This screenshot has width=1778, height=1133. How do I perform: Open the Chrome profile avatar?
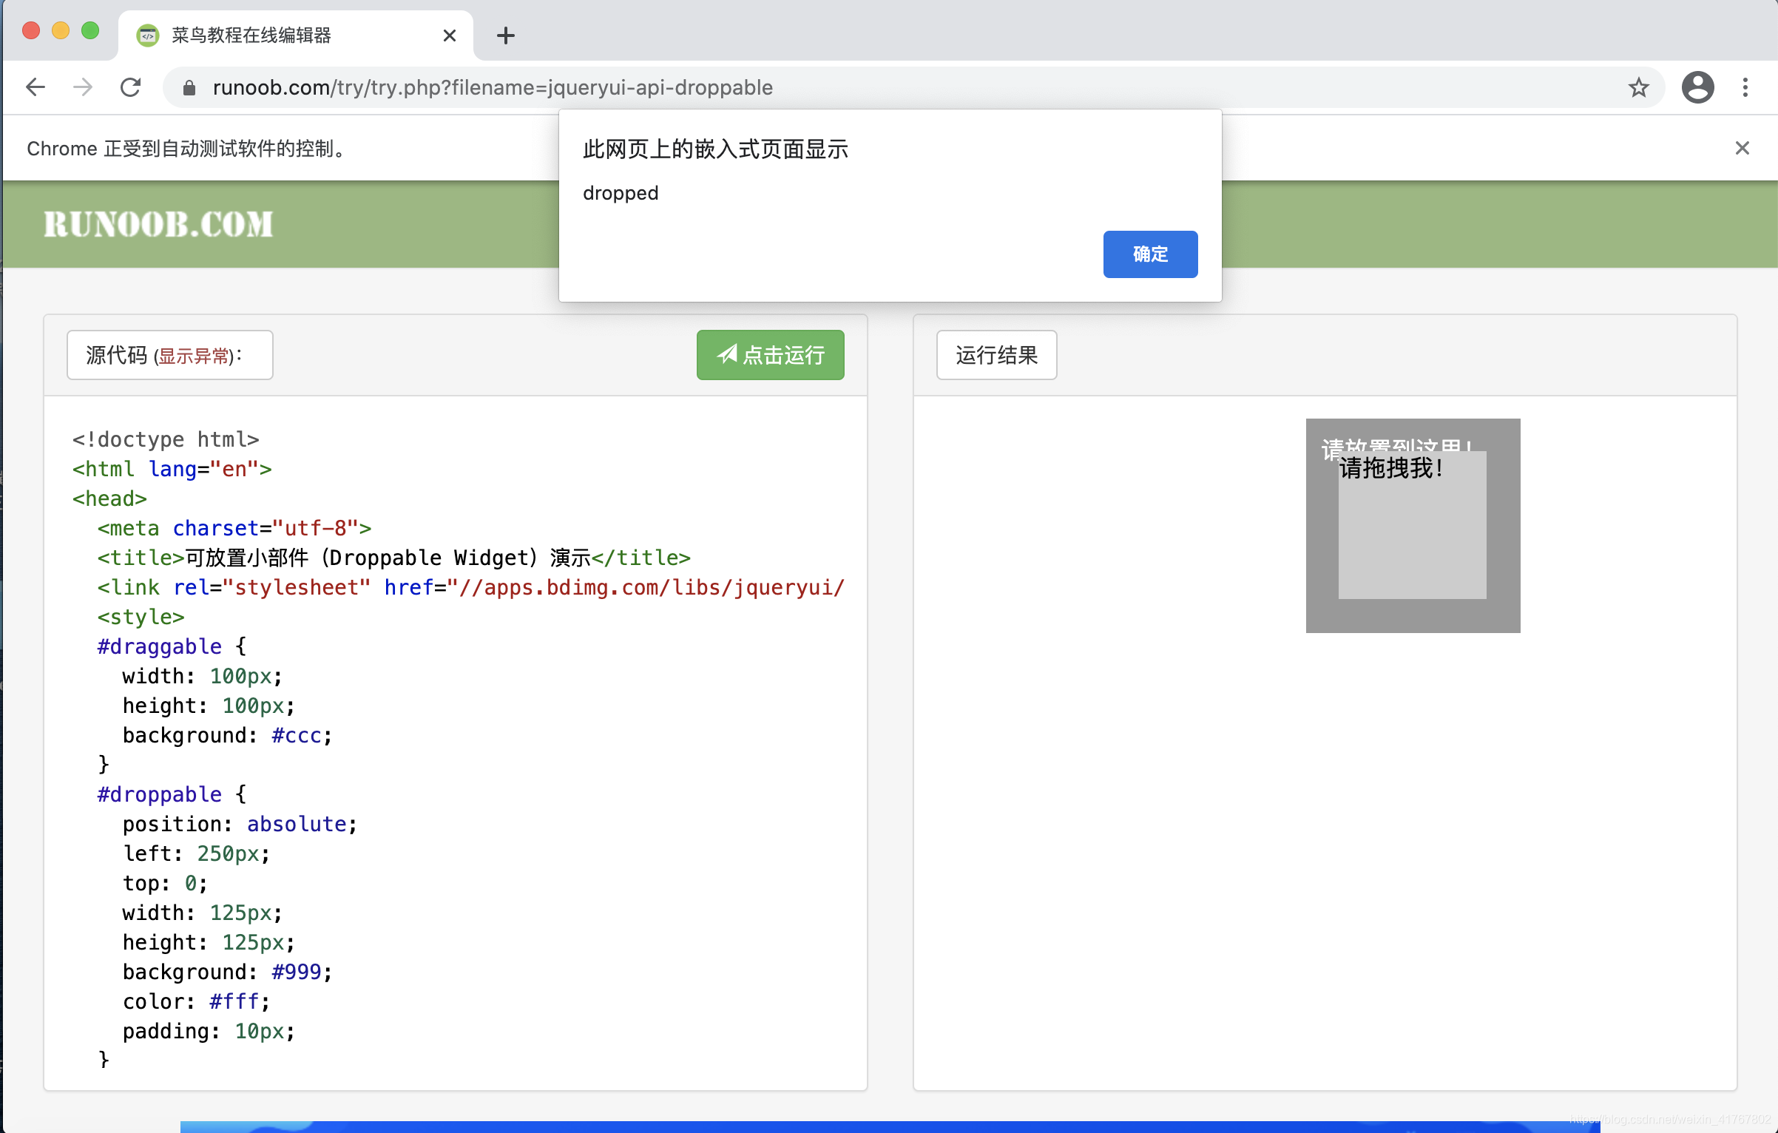click(x=1697, y=87)
